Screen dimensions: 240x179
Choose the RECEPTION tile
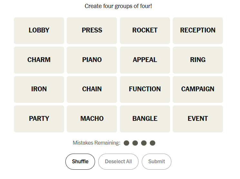[198, 31]
